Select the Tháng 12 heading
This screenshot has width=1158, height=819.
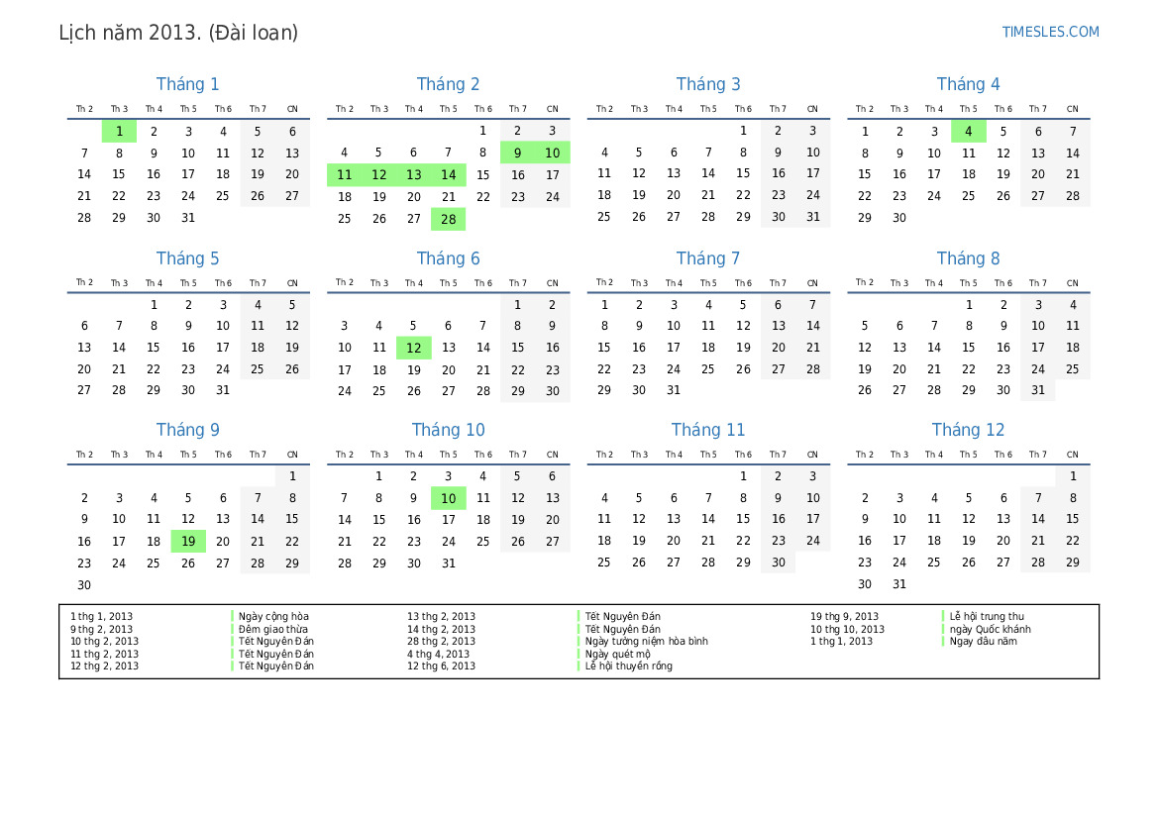click(x=968, y=430)
